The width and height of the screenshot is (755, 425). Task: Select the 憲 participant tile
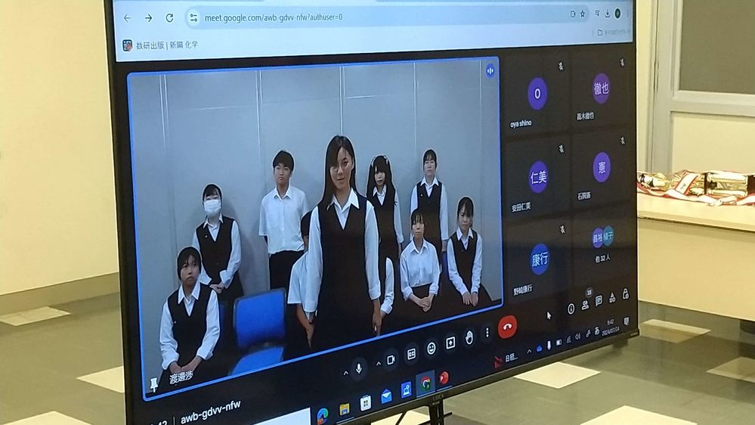[602, 169]
